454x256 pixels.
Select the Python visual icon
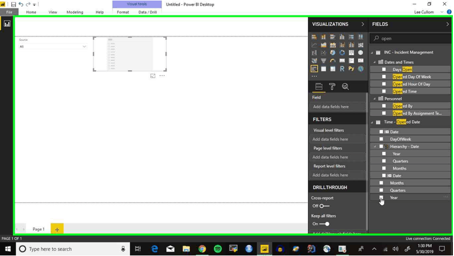click(351, 69)
